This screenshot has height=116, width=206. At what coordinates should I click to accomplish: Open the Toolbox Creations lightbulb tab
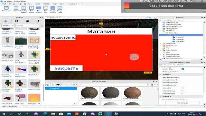click(x=38, y=21)
